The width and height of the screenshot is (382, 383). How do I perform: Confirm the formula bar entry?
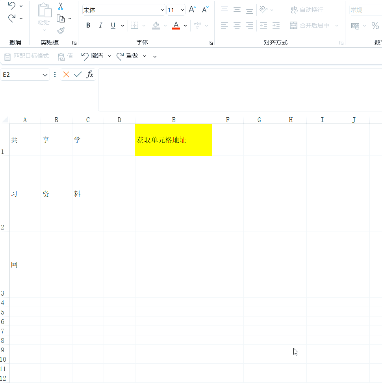click(78, 74)
